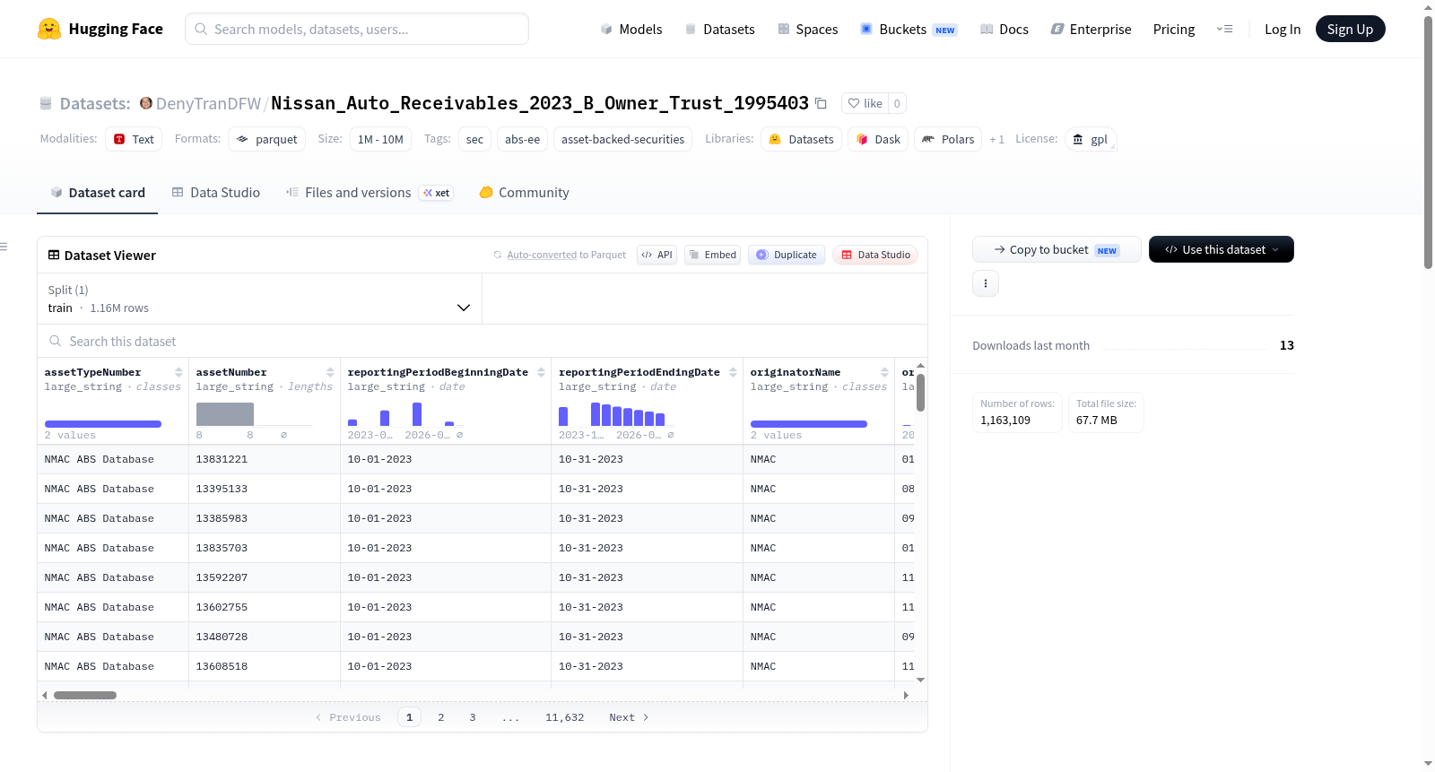
Task: Jump to last page 11,632
Action: 565,717
